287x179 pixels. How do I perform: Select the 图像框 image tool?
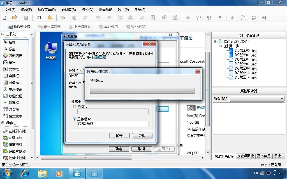tap(11, 83)
